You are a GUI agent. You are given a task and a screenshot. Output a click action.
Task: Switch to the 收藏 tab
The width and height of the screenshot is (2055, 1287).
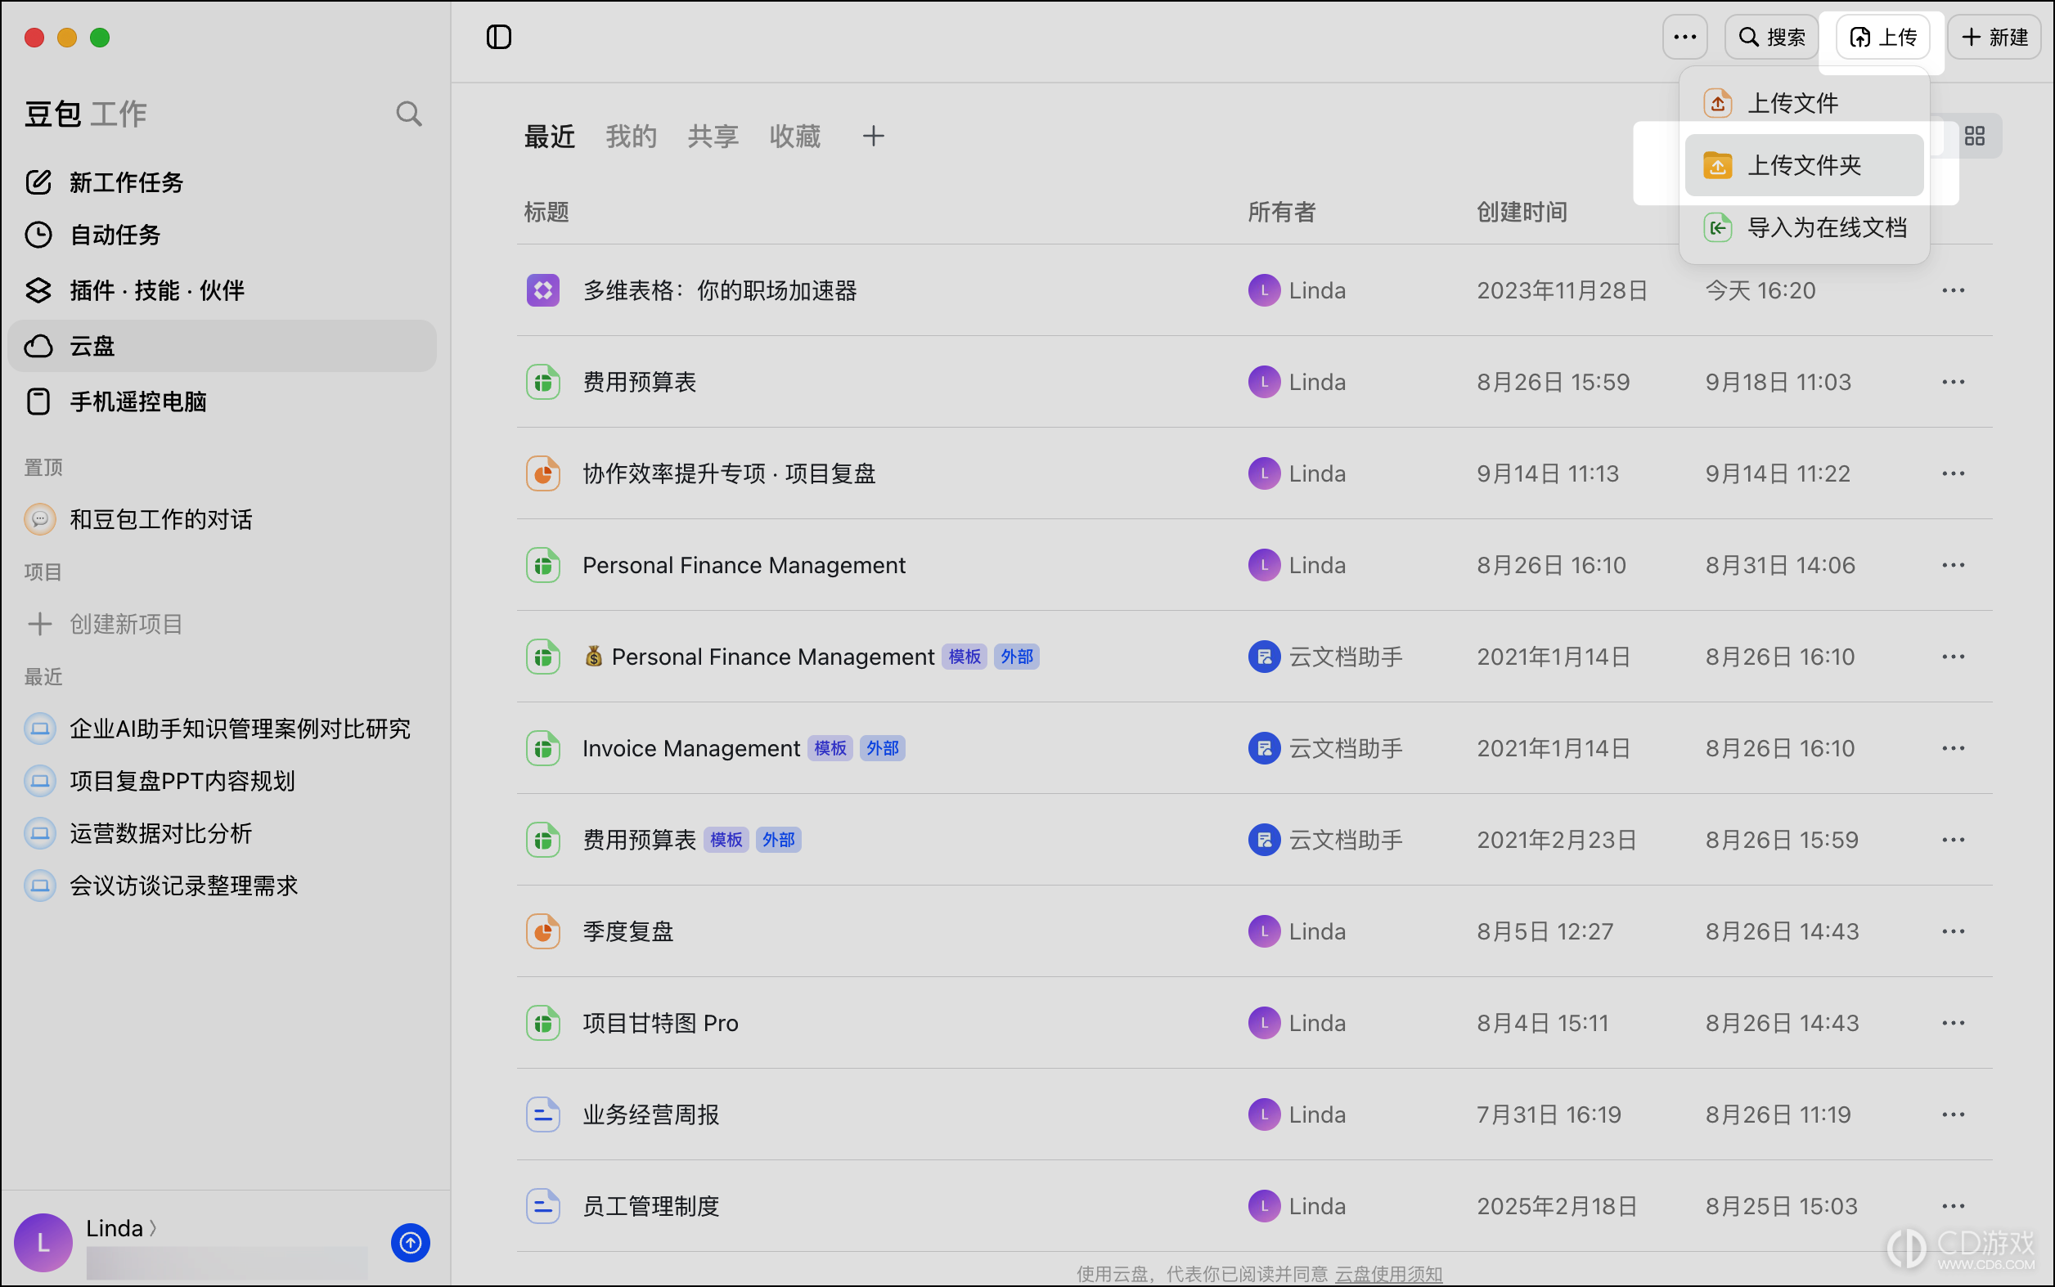(x=794, y=137)
